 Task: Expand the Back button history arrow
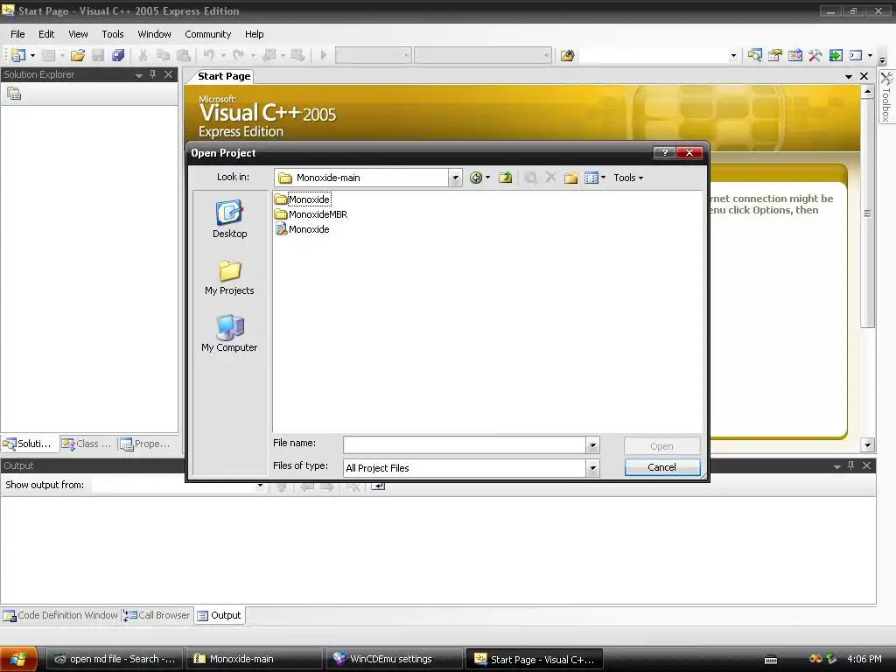pos(487,178)
